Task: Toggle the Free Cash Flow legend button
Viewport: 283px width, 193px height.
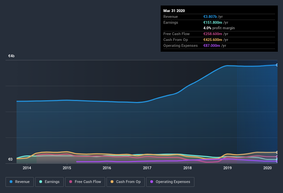Action: [85, 182]
